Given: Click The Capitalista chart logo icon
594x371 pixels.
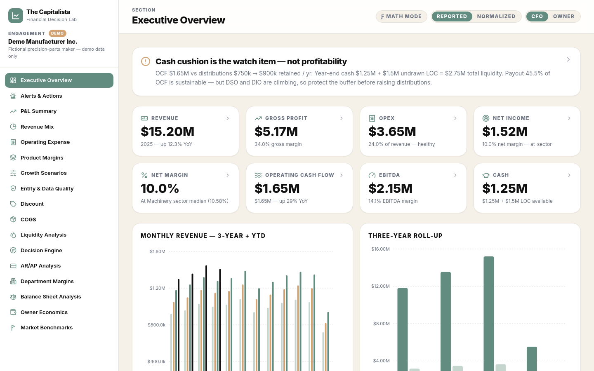Looking at the screenshot, I should 16,16.
